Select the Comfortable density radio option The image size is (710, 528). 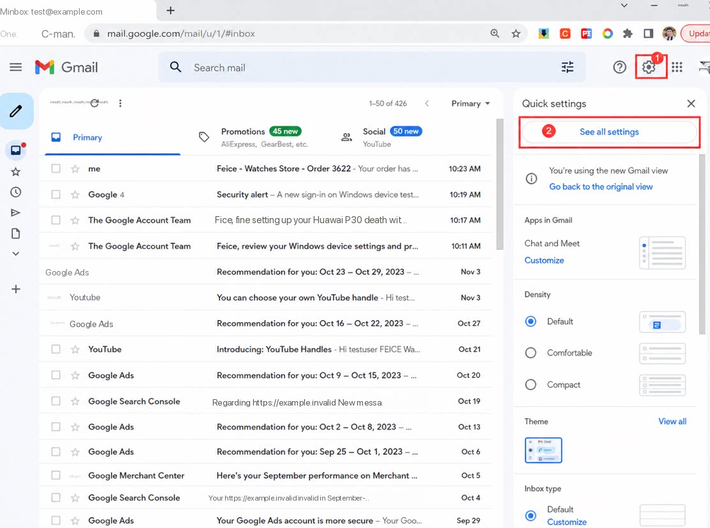[531, 353]
